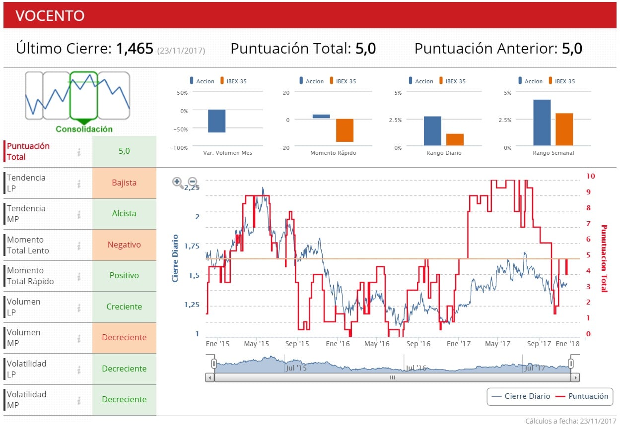This screenshot has height=432, width=621.
Task: Toggle Accion legend in Momento Rápido chart
Action: tap(311, 81)
